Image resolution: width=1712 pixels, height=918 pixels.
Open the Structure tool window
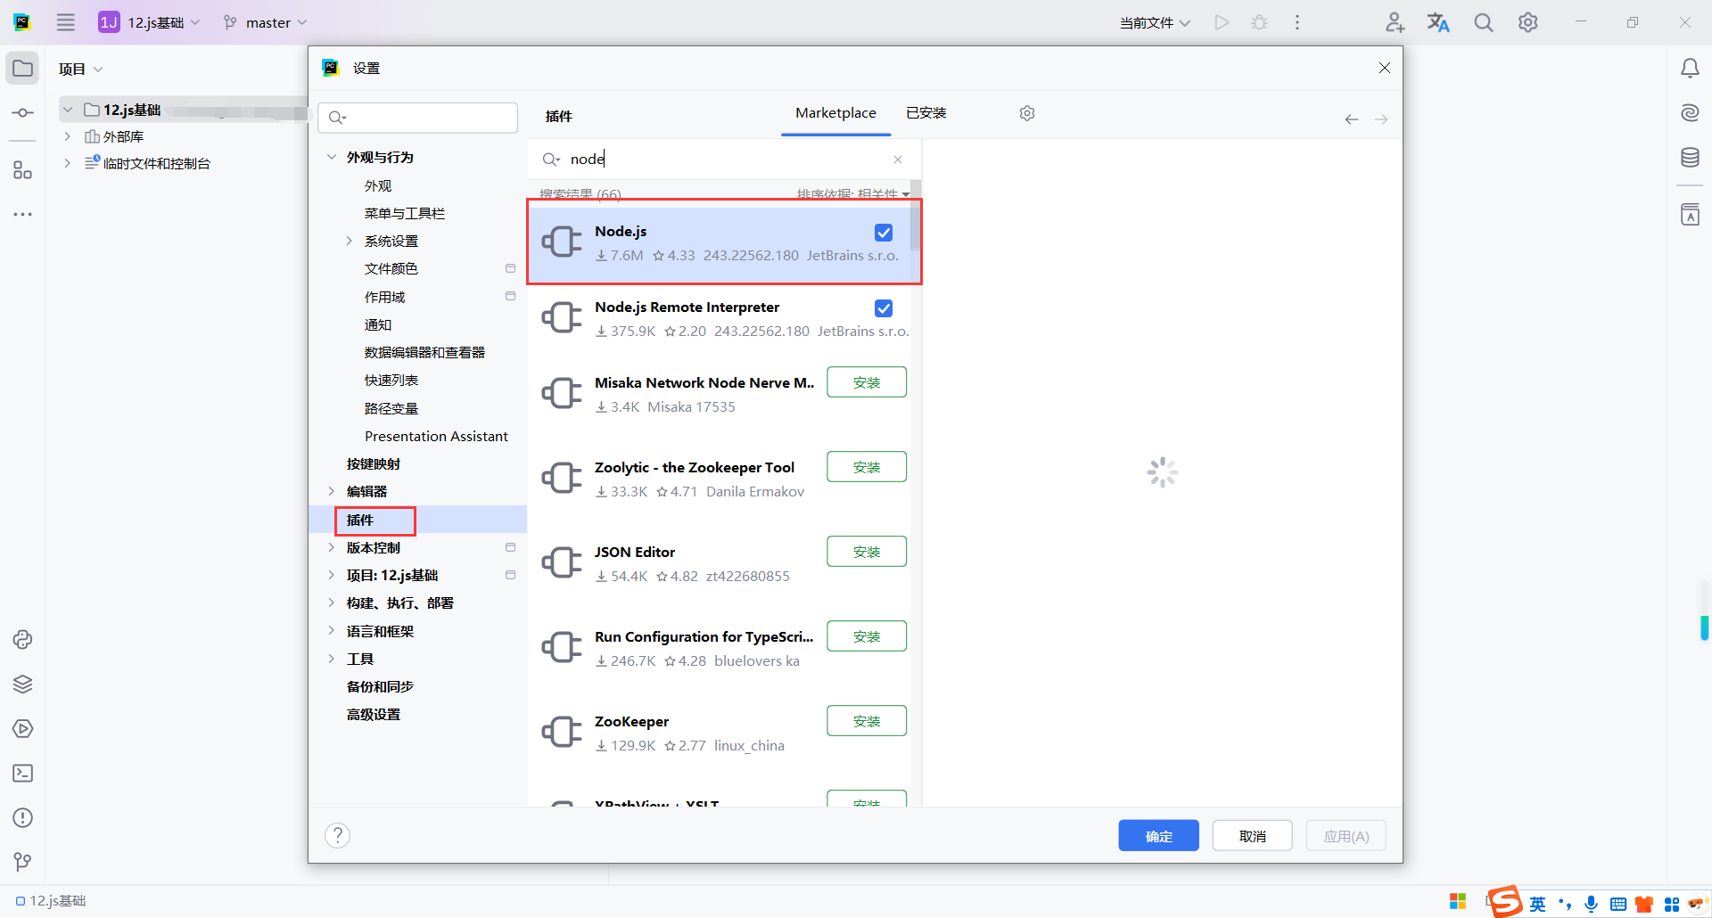(x=22, y=170)
